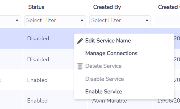Choose the greyed-out Delete Service menu entry
The image size is (180, 109).
(103, 66)
